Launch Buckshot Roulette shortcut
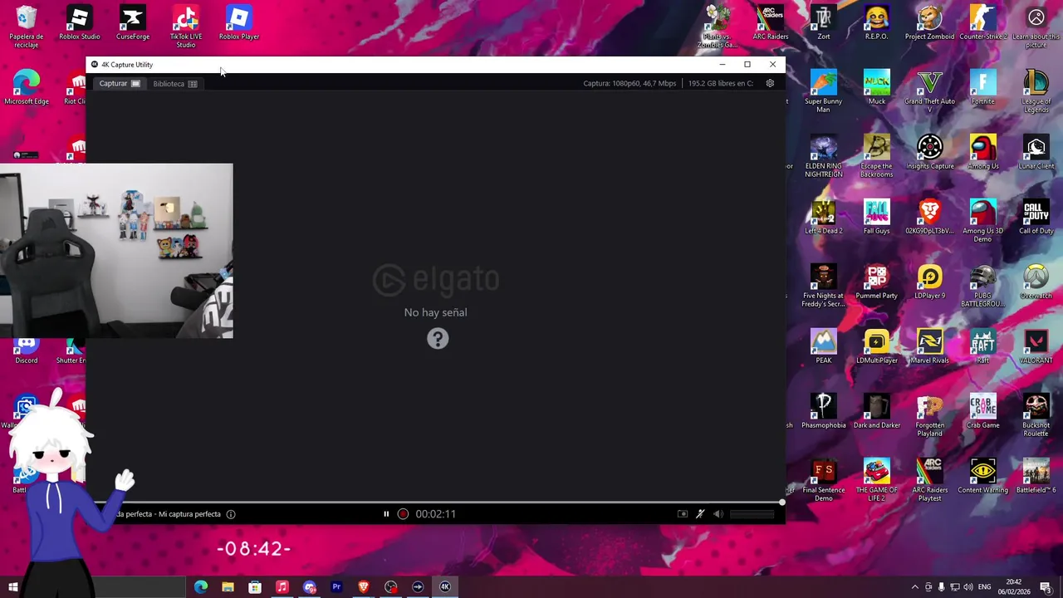This screenshot has width=1063, height=598. click(x=1036, y=415)
